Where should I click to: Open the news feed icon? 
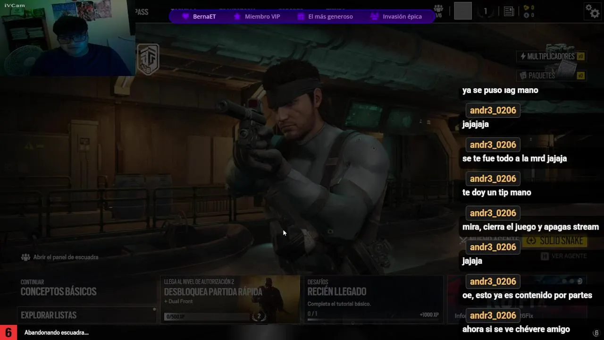point(509,11)
